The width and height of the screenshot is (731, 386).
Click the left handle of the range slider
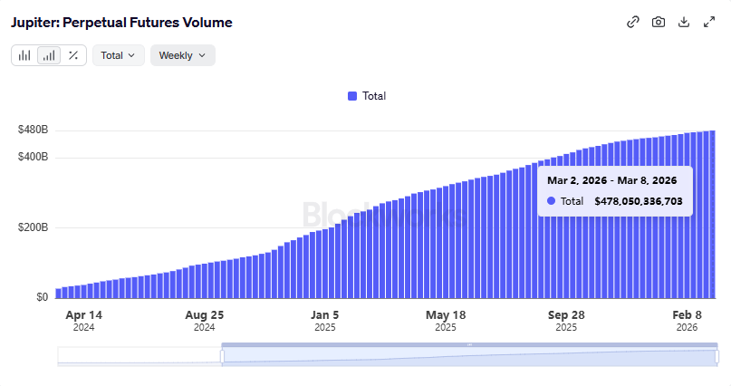pyautogui.click(x=222, y=357)
